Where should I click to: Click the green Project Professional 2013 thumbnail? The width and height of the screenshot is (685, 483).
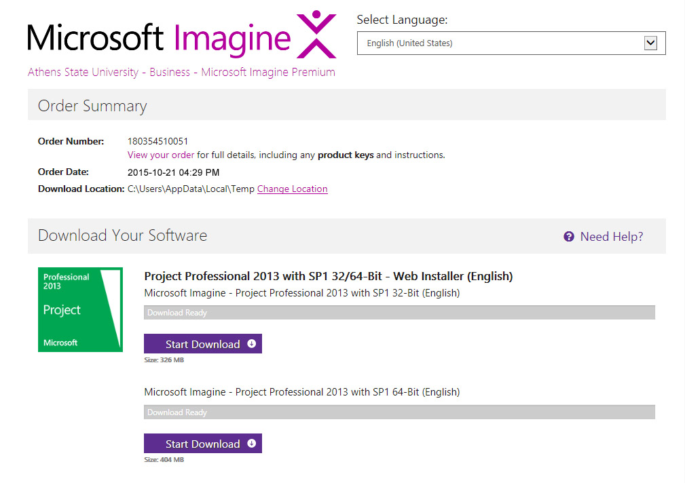(80, 309)
